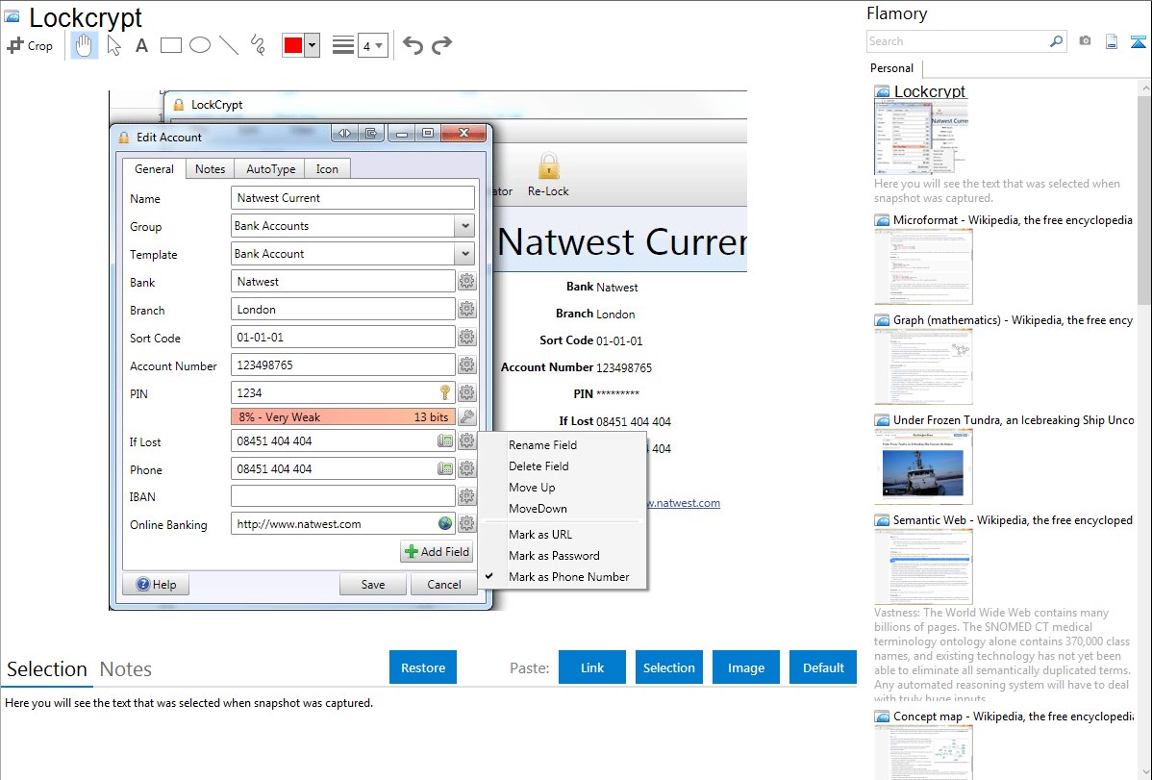Switch to the bottom Selection tab
The width and height of the screenshot is (1152, 780).
point(47,669)
